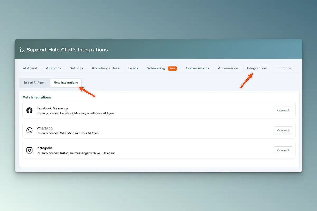Click the Support Hulp.Chat's Integrations title
The image size is (317, 211).
[x=67, y=50]
